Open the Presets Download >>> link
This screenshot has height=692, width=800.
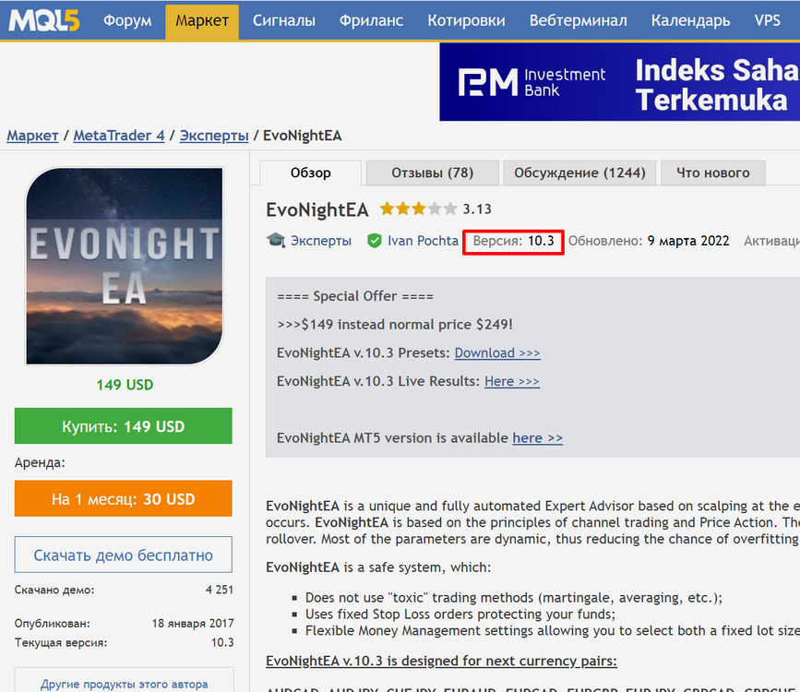coord(497,353)
